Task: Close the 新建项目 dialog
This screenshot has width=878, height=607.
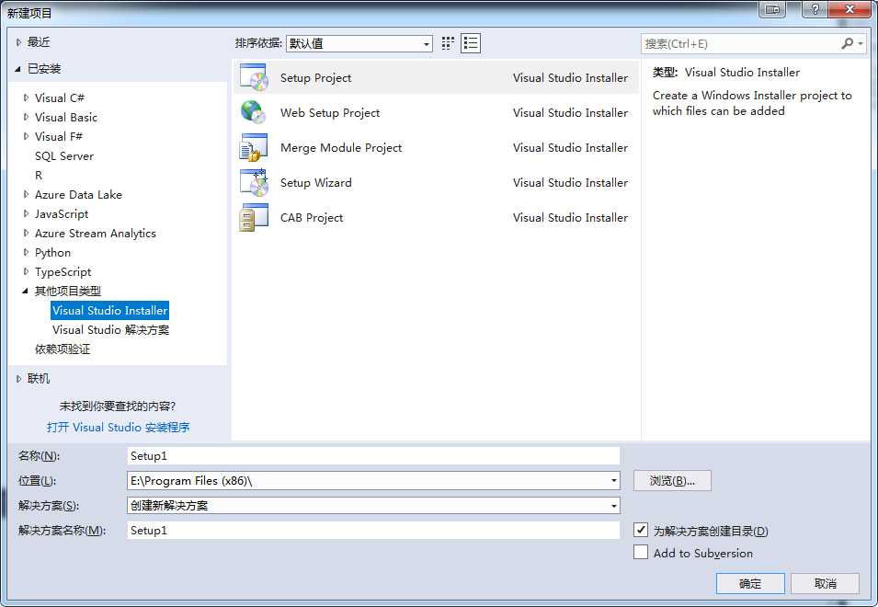Action: click(849, 9)
